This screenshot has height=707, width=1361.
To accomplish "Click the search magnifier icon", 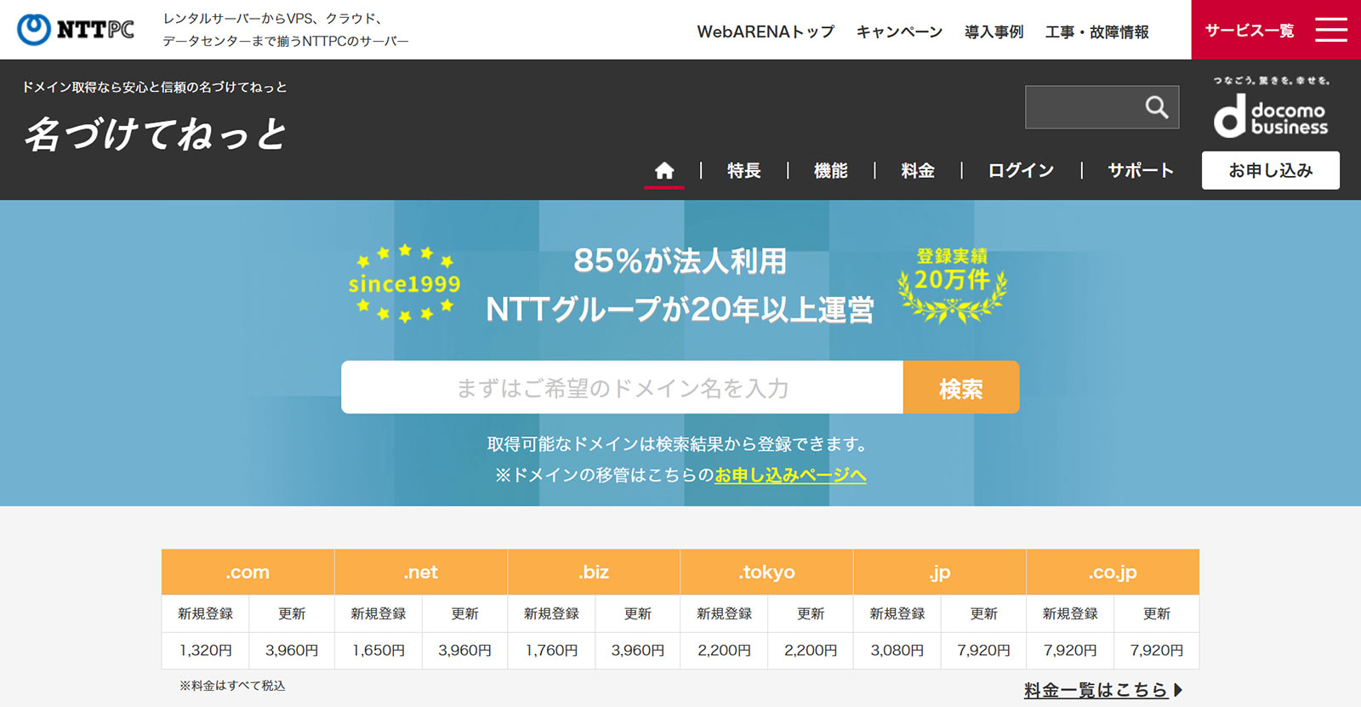I will click(x=1157, y=107).
